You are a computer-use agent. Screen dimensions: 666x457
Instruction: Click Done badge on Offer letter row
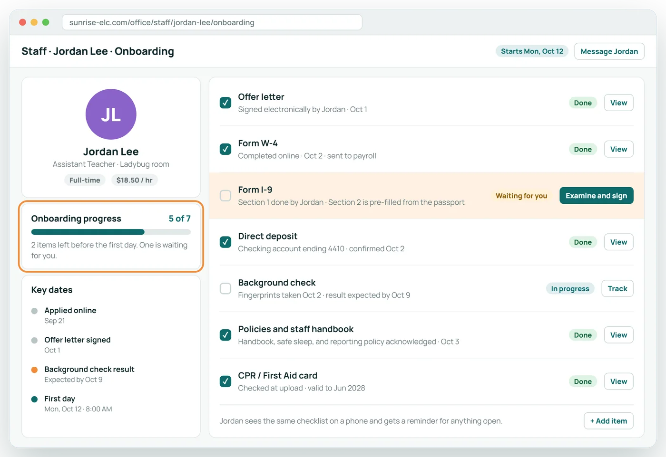(583, 103)
